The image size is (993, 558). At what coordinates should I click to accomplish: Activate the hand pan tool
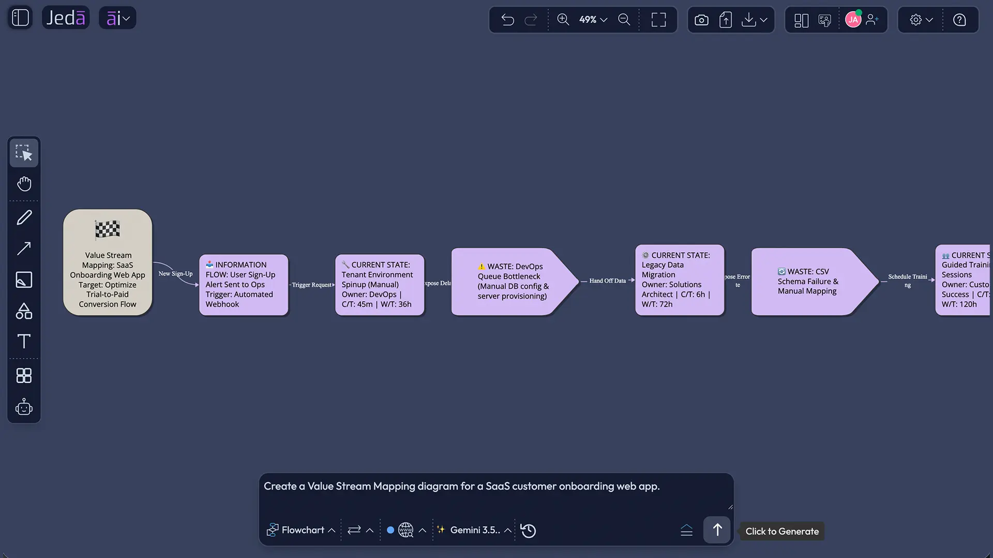pyautogui.click(x=24, y=184)
